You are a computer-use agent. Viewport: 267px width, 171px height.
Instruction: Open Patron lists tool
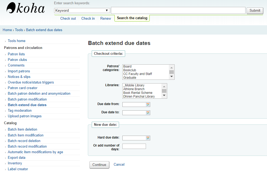coord(16,54)
